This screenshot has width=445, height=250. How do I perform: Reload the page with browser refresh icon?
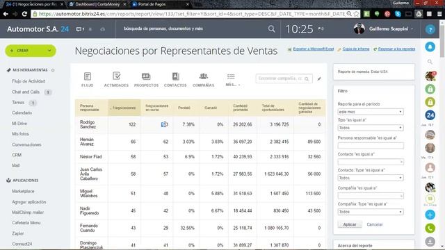(x=24, y=14)
